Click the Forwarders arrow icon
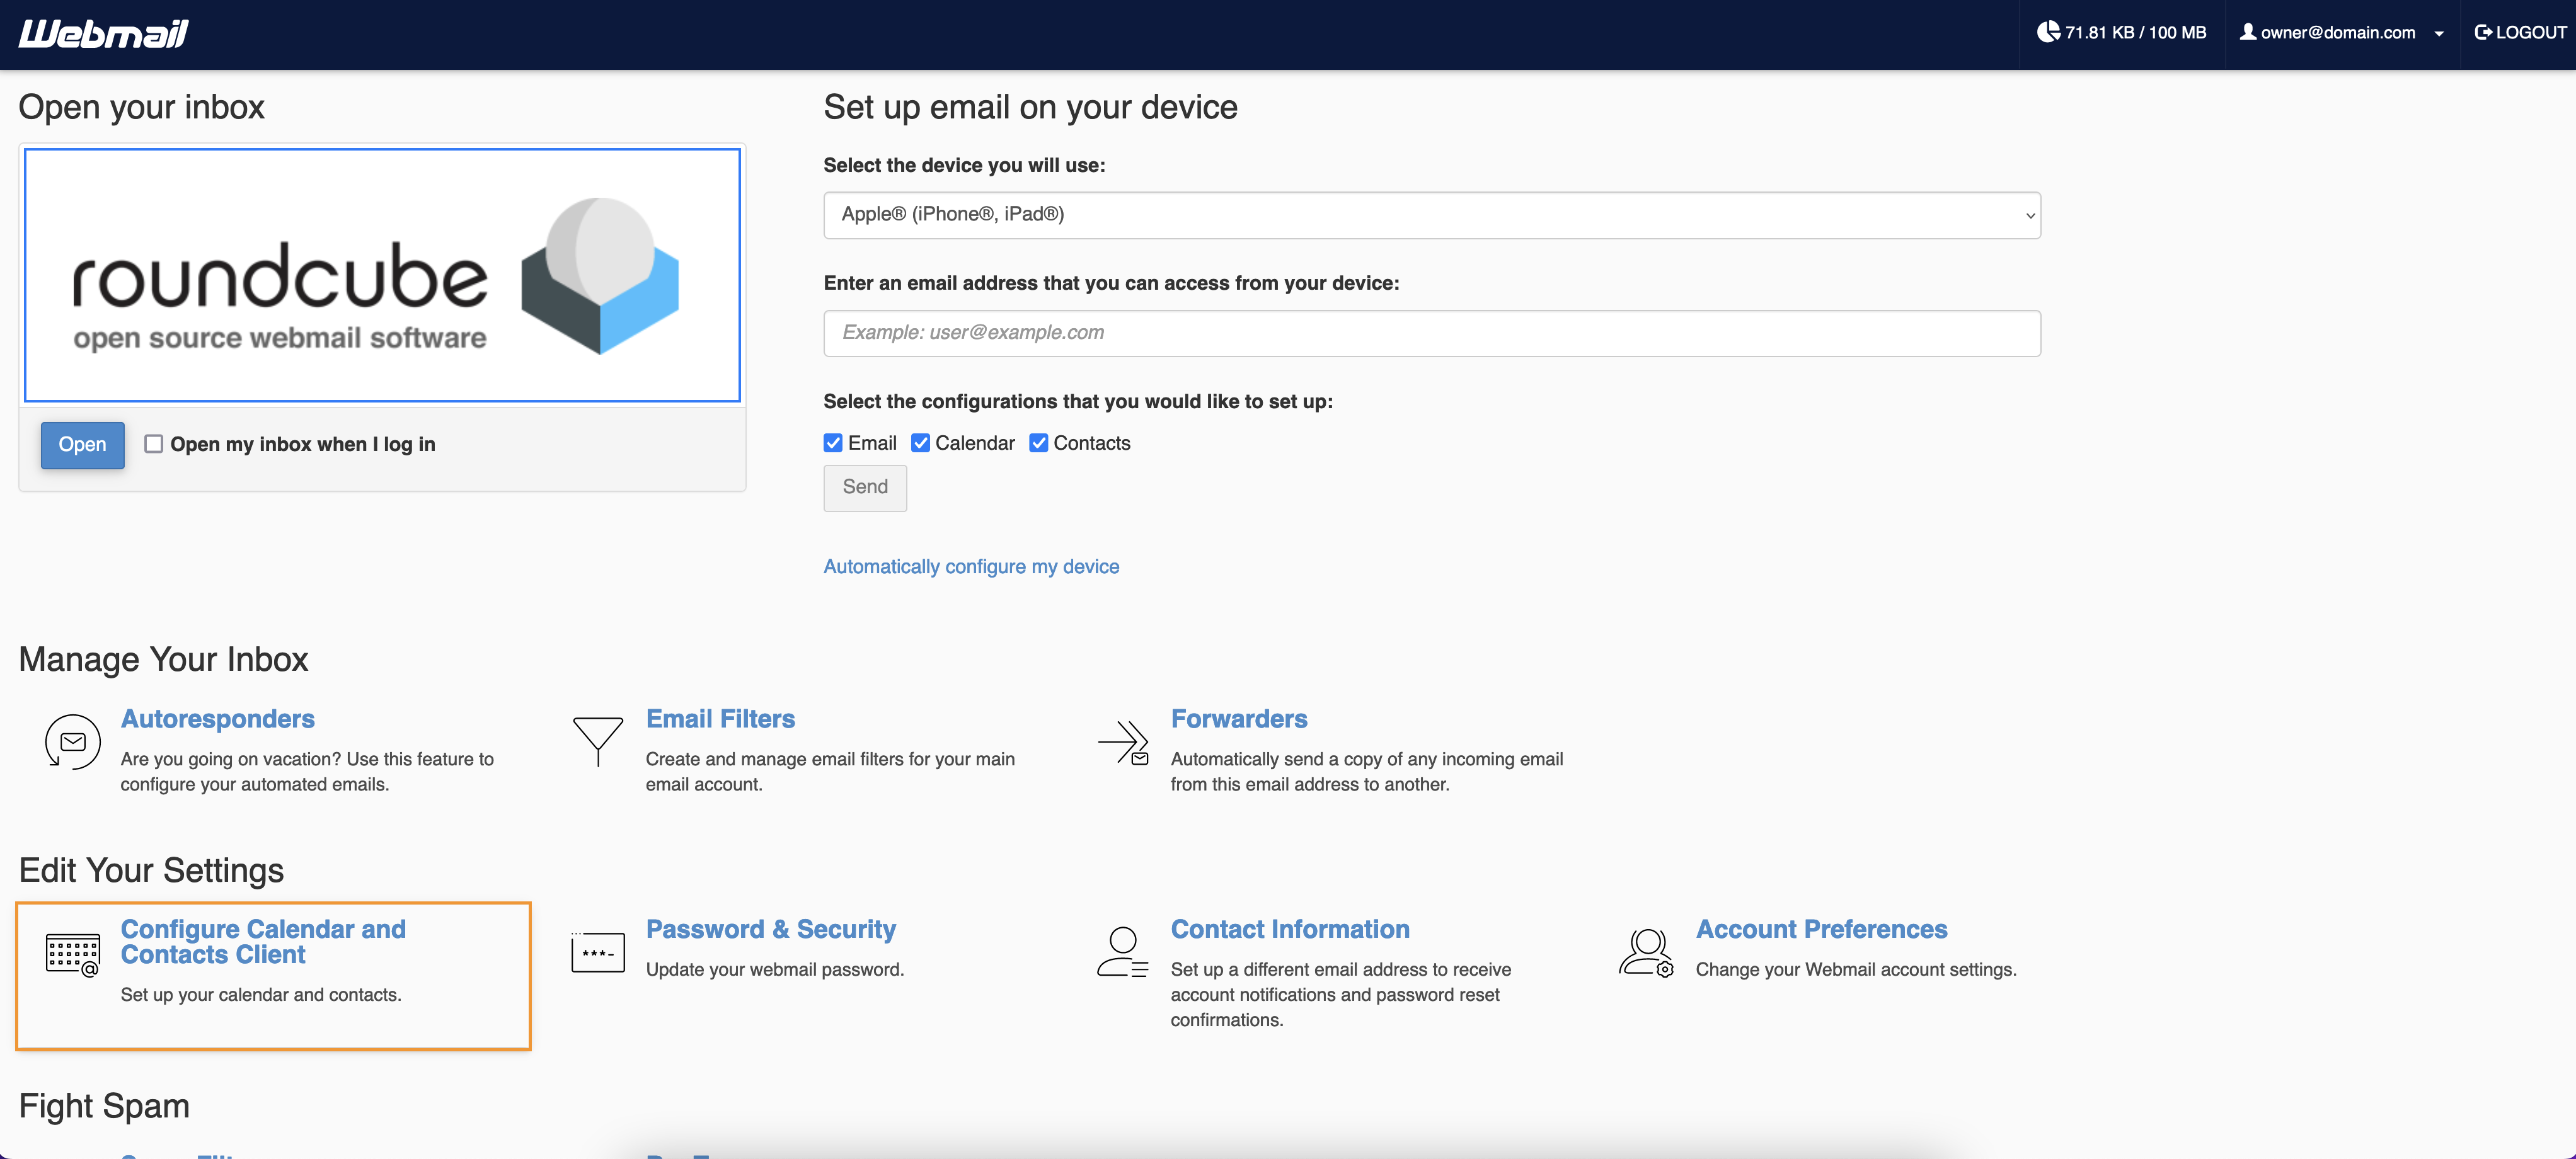Viewport: 2576px width, 1159px height. pyautogui.click(x=1124, y=742)
